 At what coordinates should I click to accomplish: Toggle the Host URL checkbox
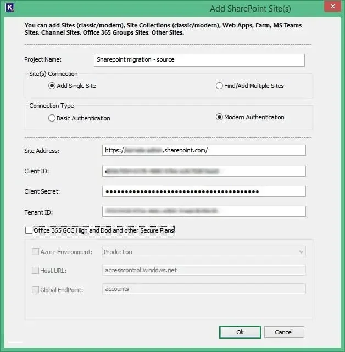(x=36, y=271)
